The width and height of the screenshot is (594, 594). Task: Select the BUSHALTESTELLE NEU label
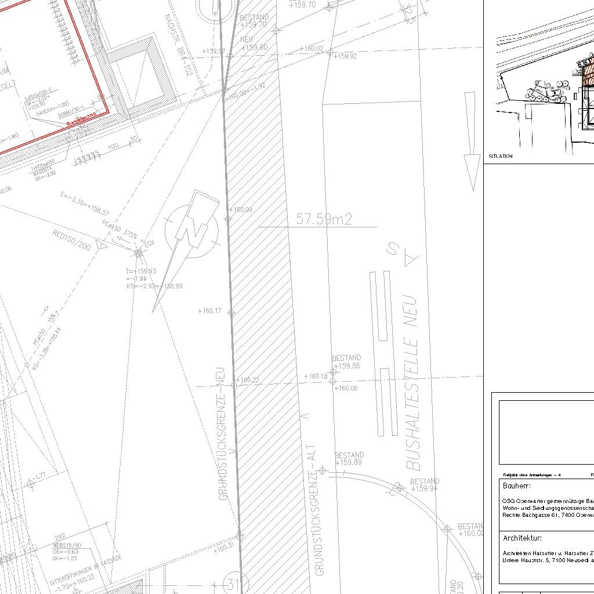pyautogui.click(x=412, y=383)
